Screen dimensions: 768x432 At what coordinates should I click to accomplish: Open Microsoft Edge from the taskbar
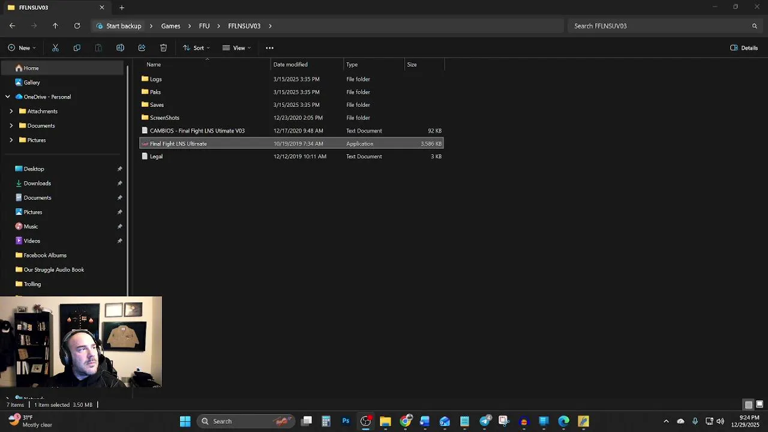coord(563,421)
